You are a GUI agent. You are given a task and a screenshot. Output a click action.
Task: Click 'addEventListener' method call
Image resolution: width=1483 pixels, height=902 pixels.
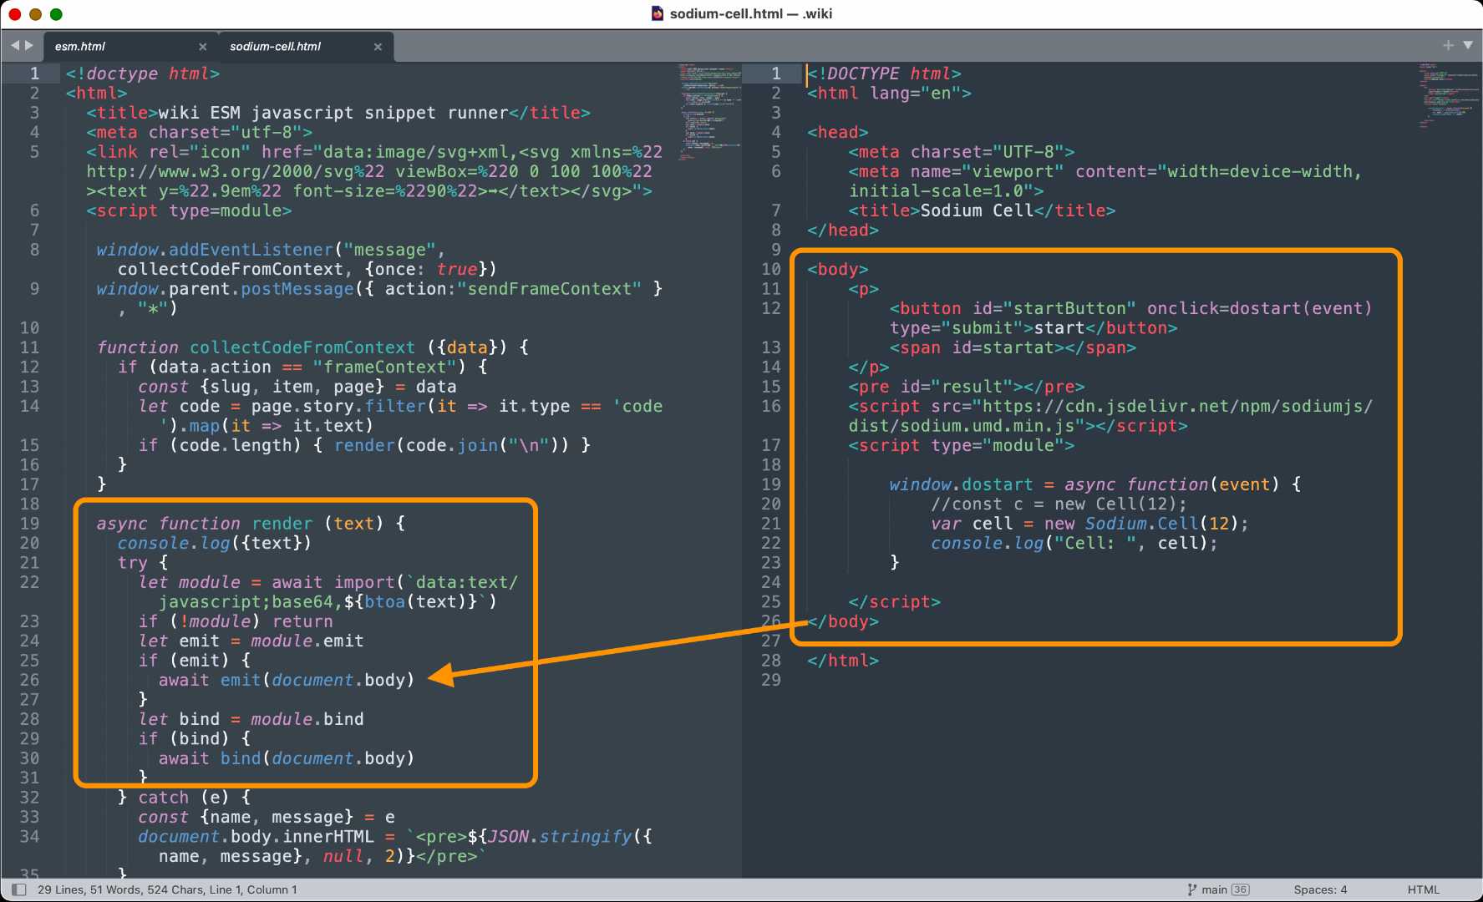click(x=251, y=250)
